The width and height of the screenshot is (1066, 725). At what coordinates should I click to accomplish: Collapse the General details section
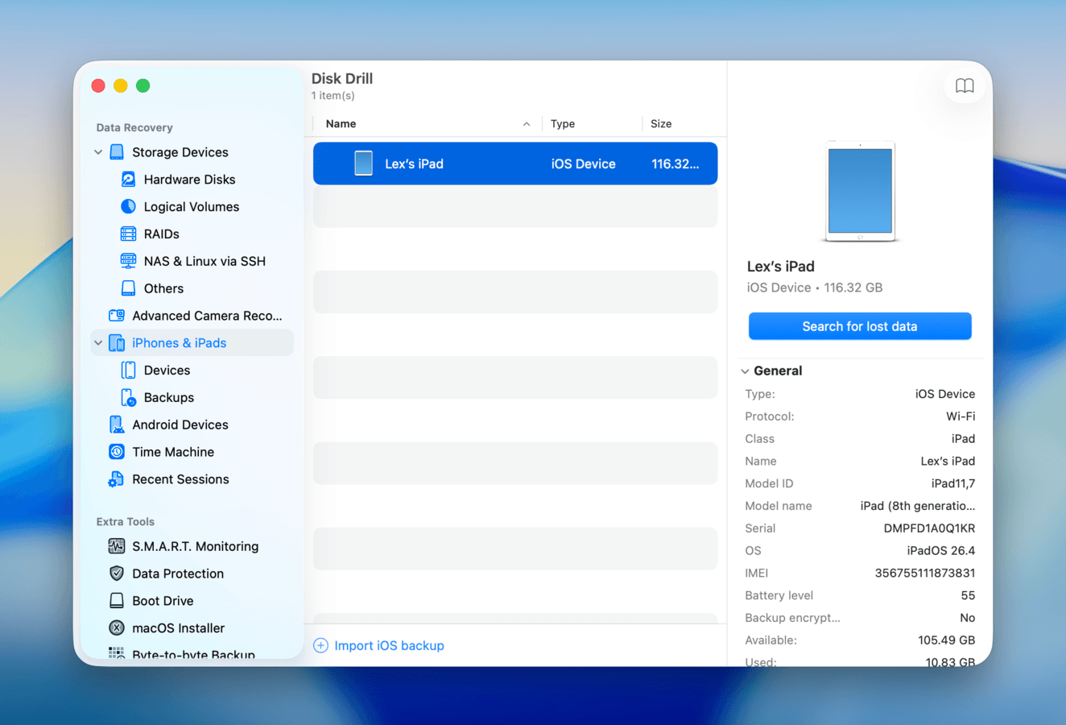[x=745, y=371]
